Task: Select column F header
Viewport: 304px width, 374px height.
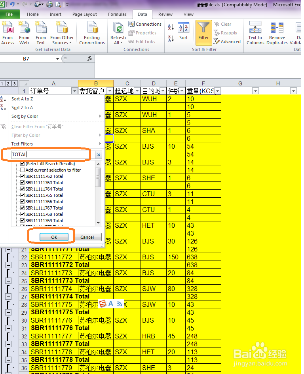Action: 203,83
